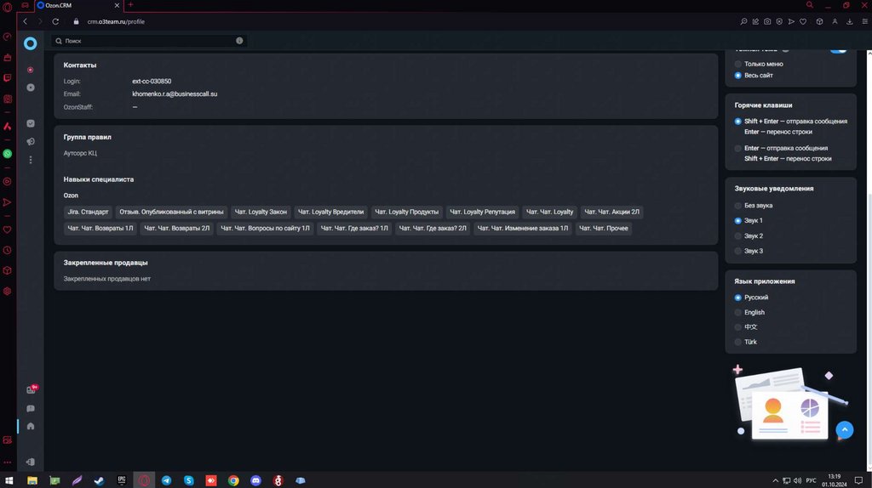Go back to previous page
The height and width of the screenshot is (488, 872).
[25, 21]
